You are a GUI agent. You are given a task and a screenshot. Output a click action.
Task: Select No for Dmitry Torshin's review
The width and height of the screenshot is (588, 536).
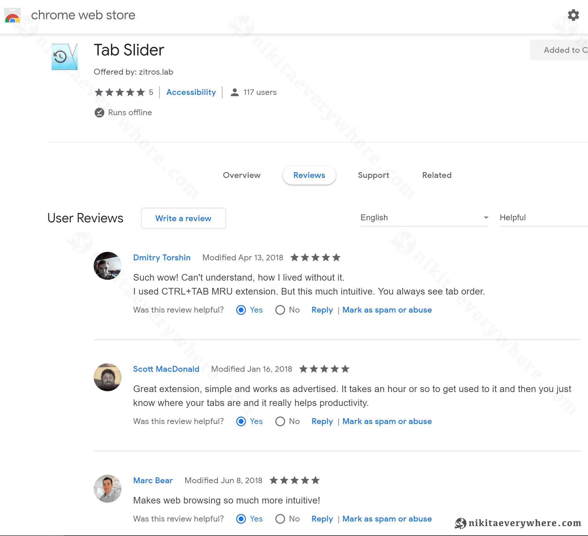(x=280, y=310)
